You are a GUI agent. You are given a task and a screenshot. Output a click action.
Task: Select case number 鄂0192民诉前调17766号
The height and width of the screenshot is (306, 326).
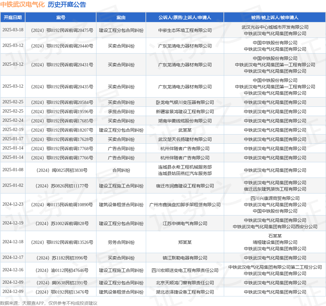[62, 158]
